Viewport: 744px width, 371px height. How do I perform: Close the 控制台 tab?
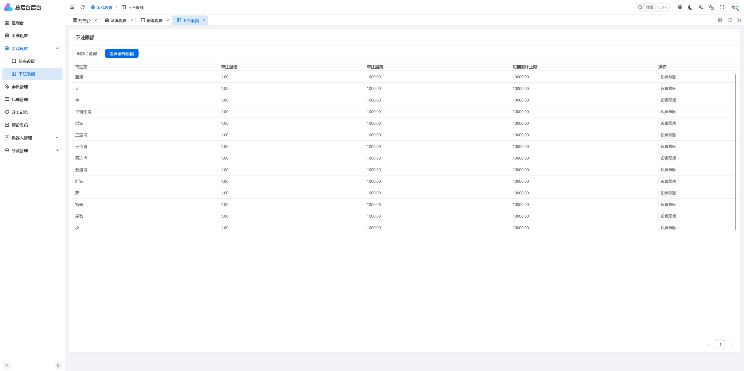[96, 20]
